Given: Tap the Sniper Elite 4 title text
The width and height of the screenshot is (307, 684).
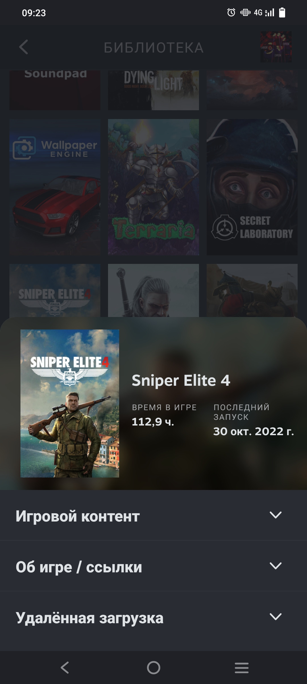Looking at the screenshot, I should pos(181,380).
